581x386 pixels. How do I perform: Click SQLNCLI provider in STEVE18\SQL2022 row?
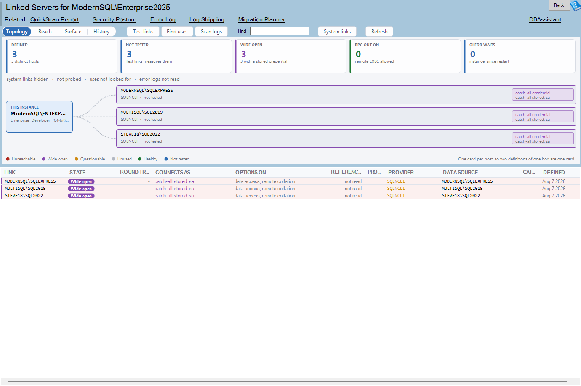click(x=396, y=196)
